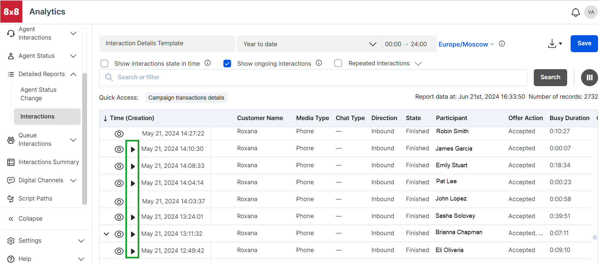Screen dimensions: 599x264
Task: Expand Repeated Interactions options chevron
Action: click(418, 64)
